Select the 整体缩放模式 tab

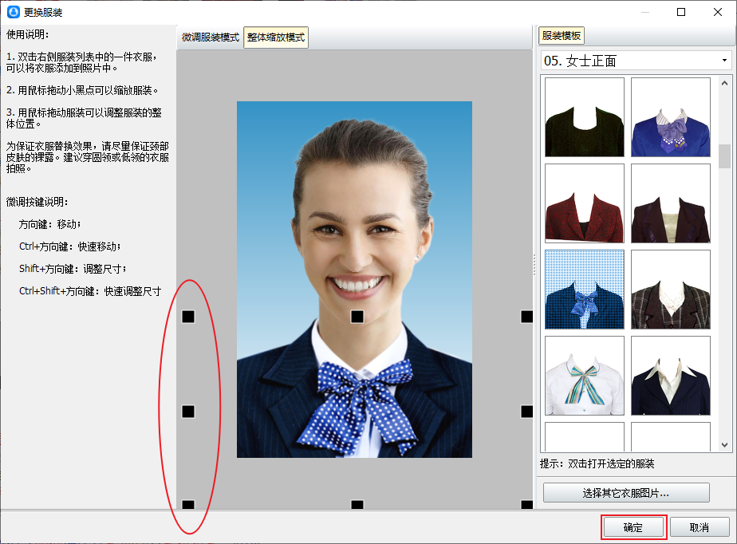click(276, 37)
